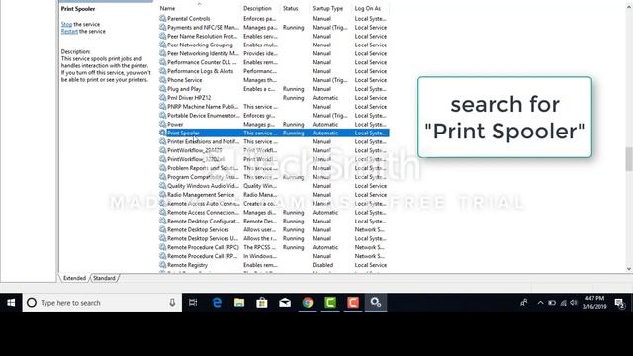Open Google Chrome from the taskbar
The width and height of the screenshot is (633, 356).
click(308, 303)
